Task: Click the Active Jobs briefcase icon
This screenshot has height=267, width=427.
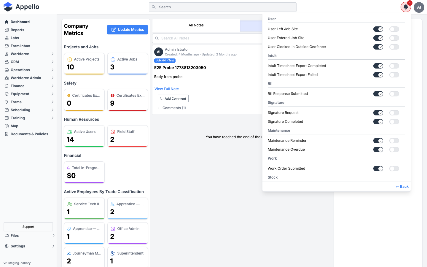Action: coord(113,59)
